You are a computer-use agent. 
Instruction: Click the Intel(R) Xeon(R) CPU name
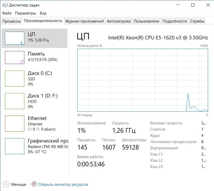pyautogui.click(x=158, y=38)
